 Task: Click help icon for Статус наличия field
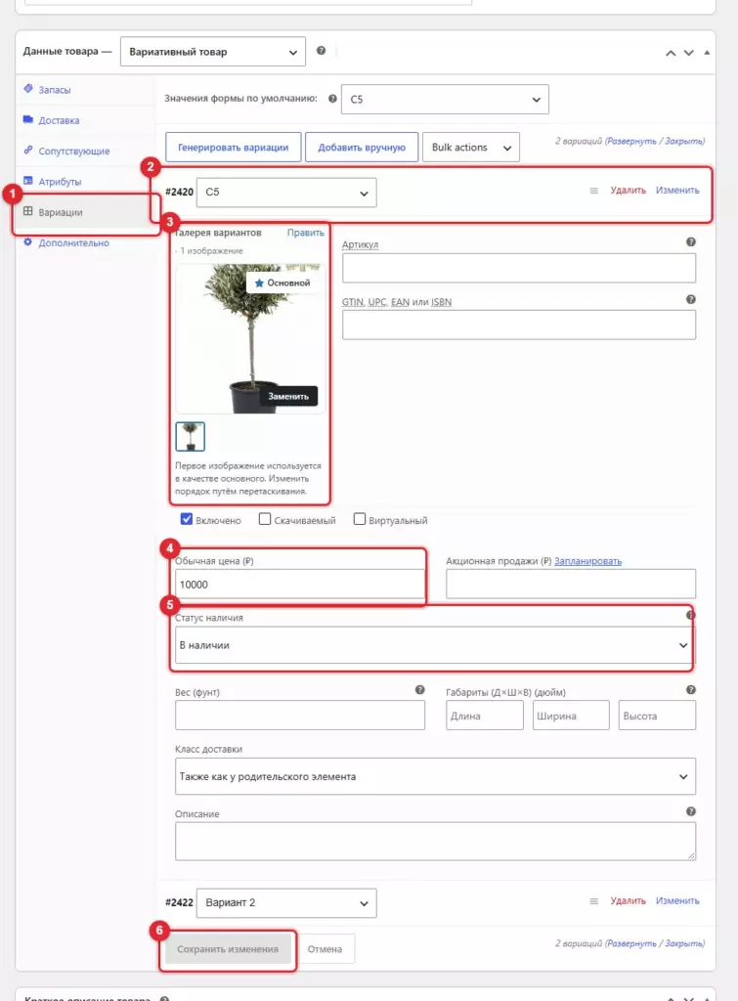[691, 616]
